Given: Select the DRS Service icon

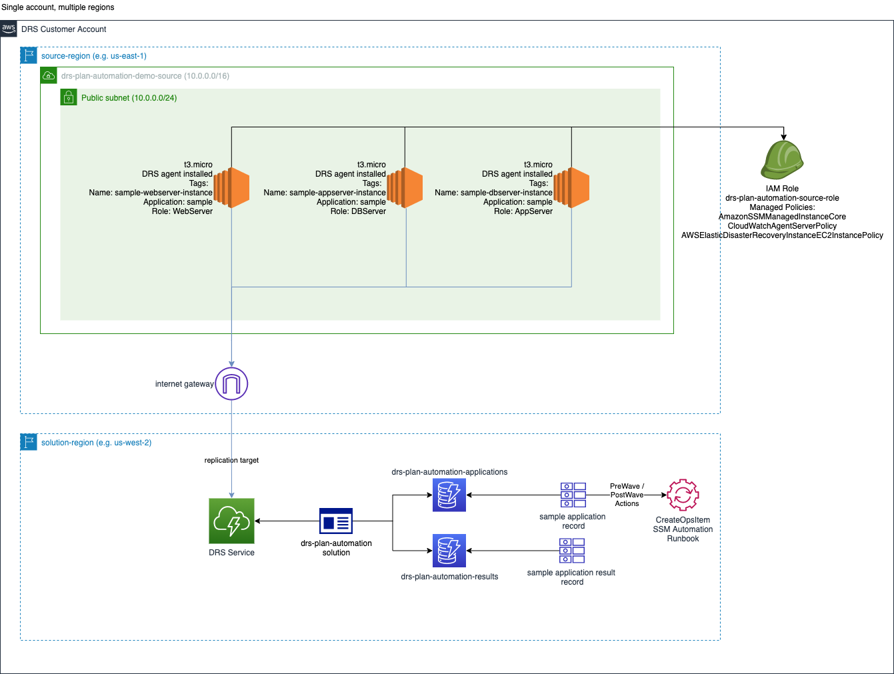Looking at the screenshot, I should coord(231,521).
